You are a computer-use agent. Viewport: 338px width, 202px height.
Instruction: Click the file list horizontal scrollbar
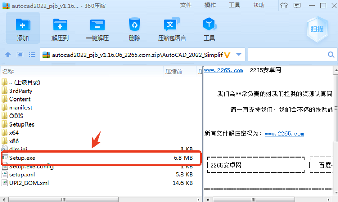(63, 199)
